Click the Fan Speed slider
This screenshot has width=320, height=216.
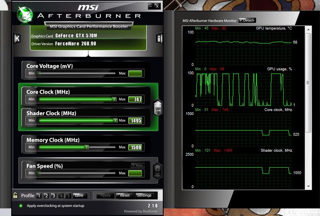[77, 173]
